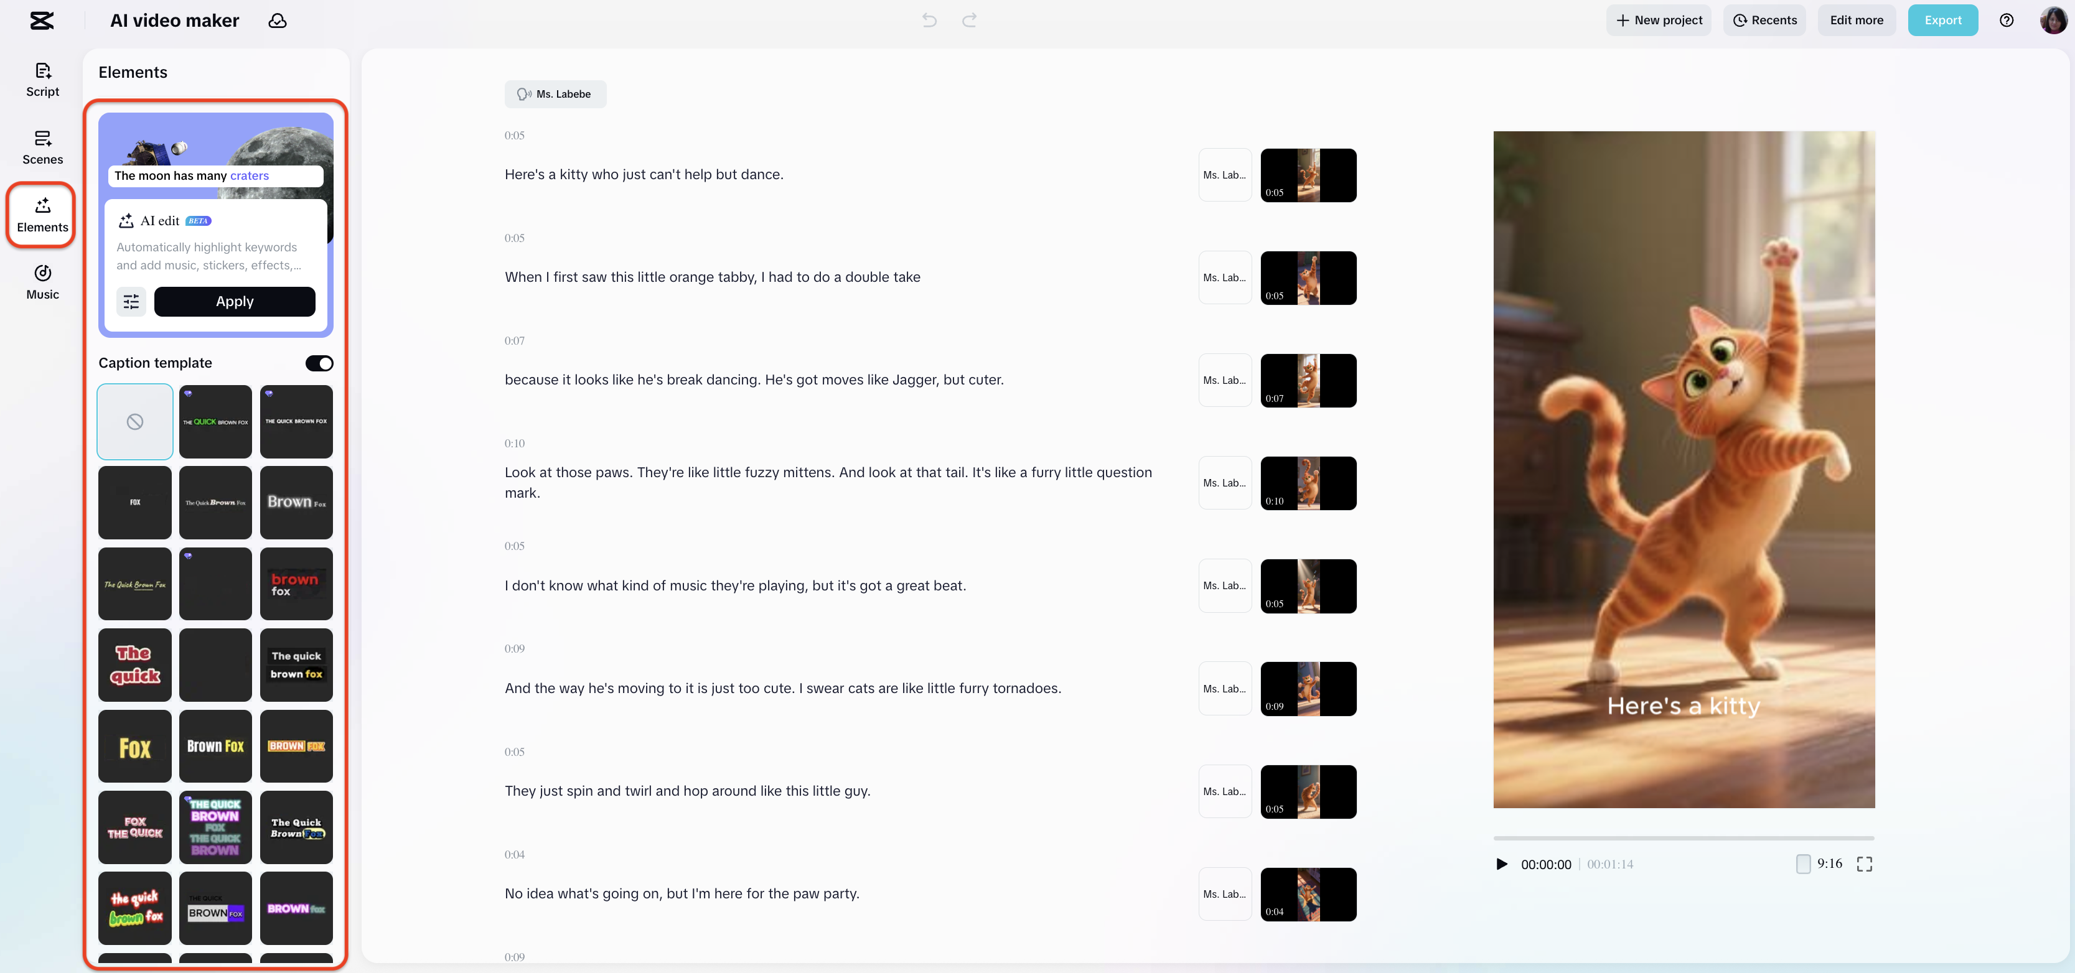The width and height of the screenshot is (2075, 973).
Task: Click the Apply button for AI edit
Action: [x=235, y=301]
